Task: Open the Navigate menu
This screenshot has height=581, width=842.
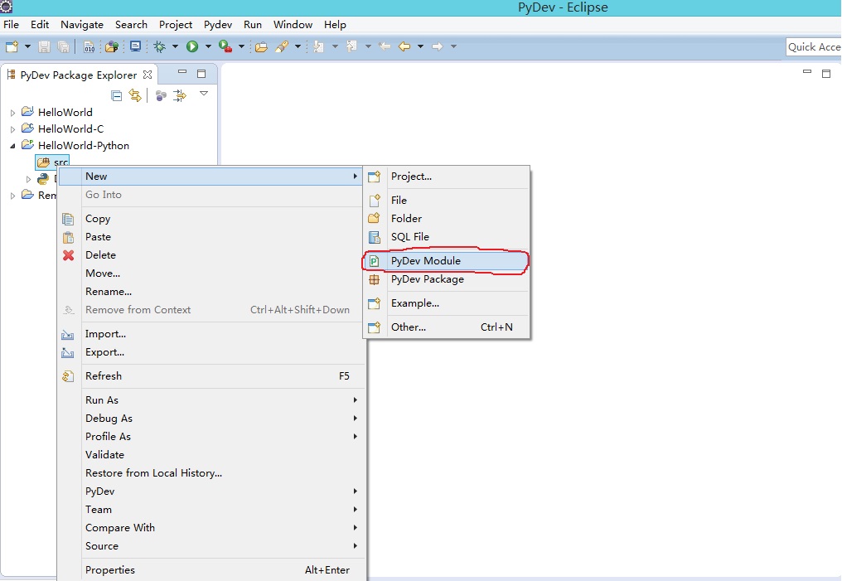Action: pos(81,25)
